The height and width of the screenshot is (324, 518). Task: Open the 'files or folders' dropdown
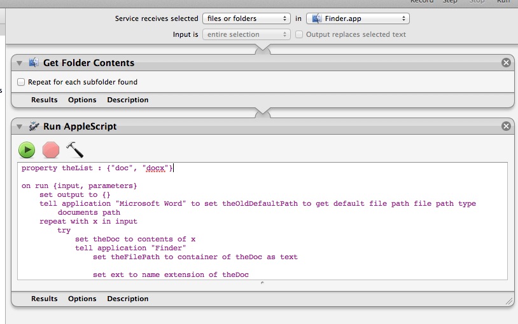[246, 18]
